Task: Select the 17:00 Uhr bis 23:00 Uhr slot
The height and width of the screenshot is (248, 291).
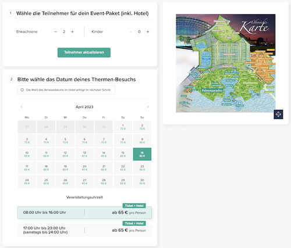Action: (84, 230)
